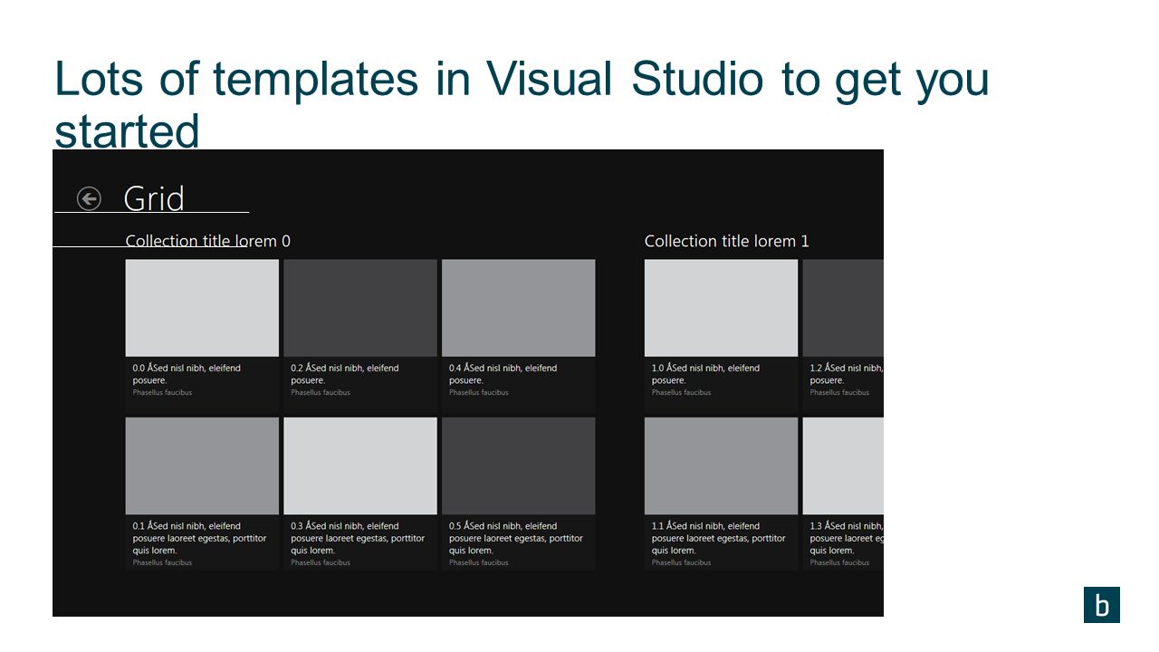The width and height of the screenshot is (1159, 652).
Task: Click the title text starting with 0.2
Action: 345,374
